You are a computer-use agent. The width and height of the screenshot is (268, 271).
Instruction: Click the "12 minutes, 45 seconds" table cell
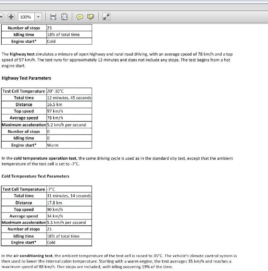[69, 98]
